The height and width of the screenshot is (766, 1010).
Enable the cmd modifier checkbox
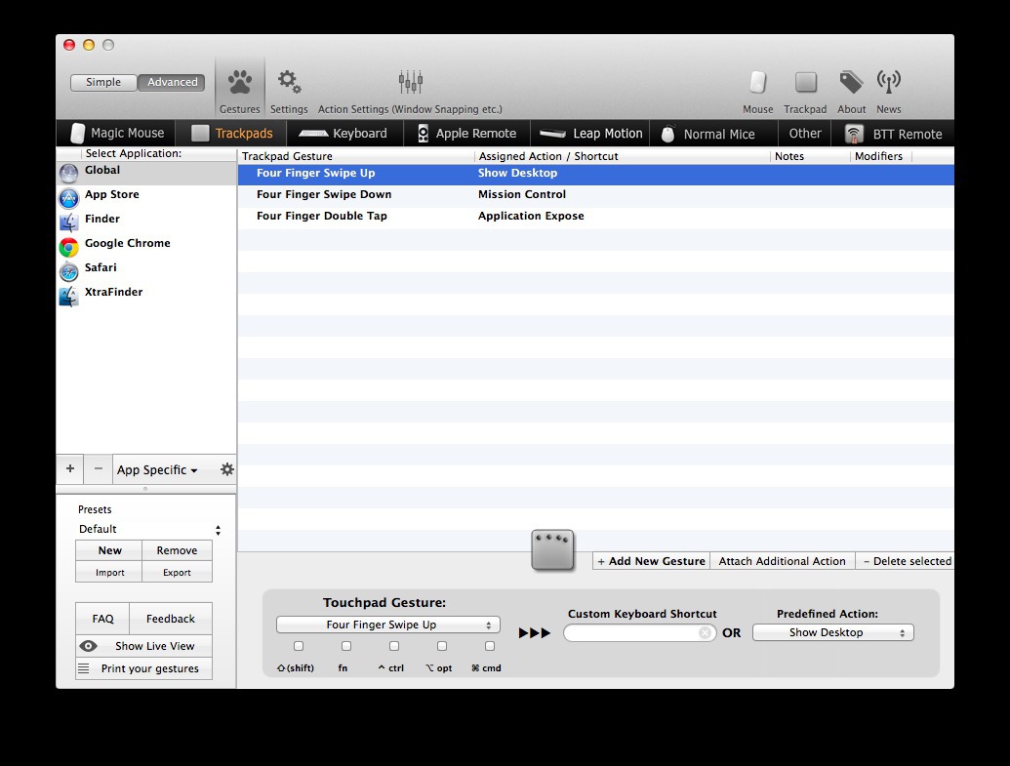(x=490, y=646)
